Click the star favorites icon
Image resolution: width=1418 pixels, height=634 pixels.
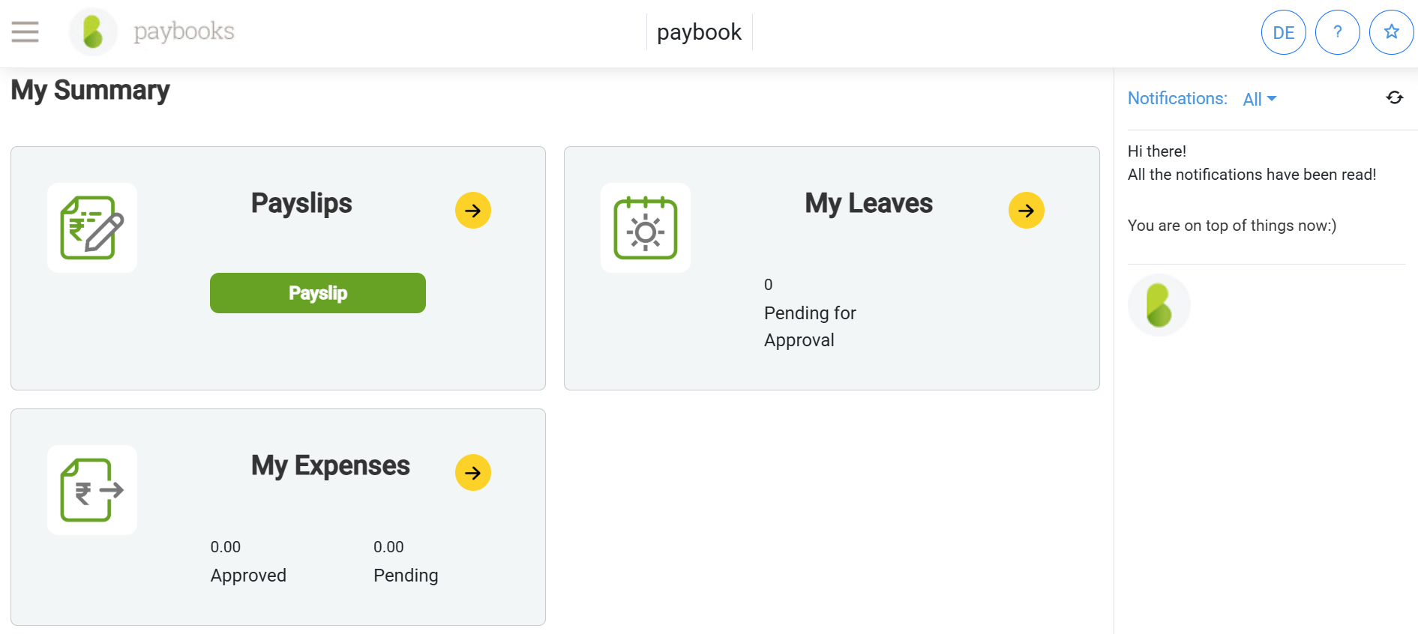point(1392,31)
